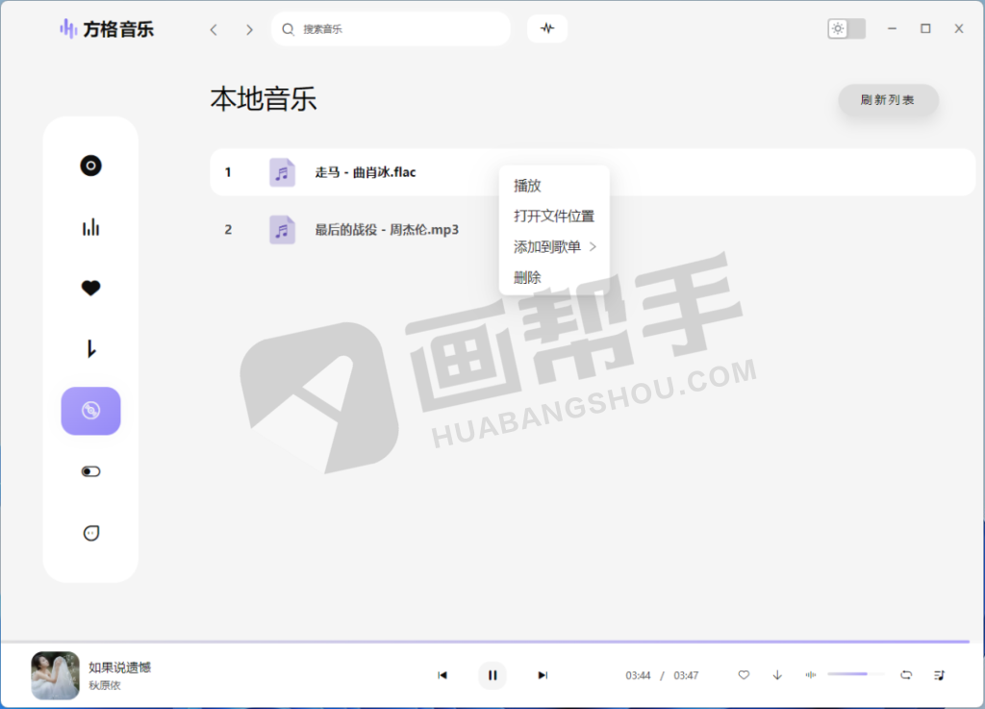Viewport: 985px width, 709px height.
Task: Select highlighted local music sidebar icon
Action: (x=90, y=411)
